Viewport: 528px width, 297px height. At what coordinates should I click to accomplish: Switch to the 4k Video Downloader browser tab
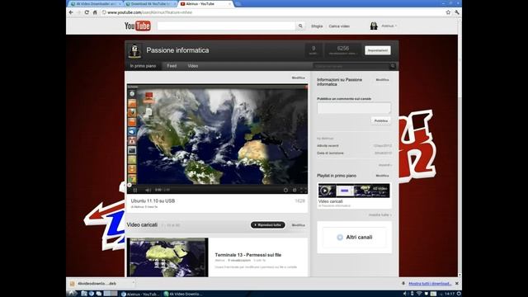click(96, 3)
